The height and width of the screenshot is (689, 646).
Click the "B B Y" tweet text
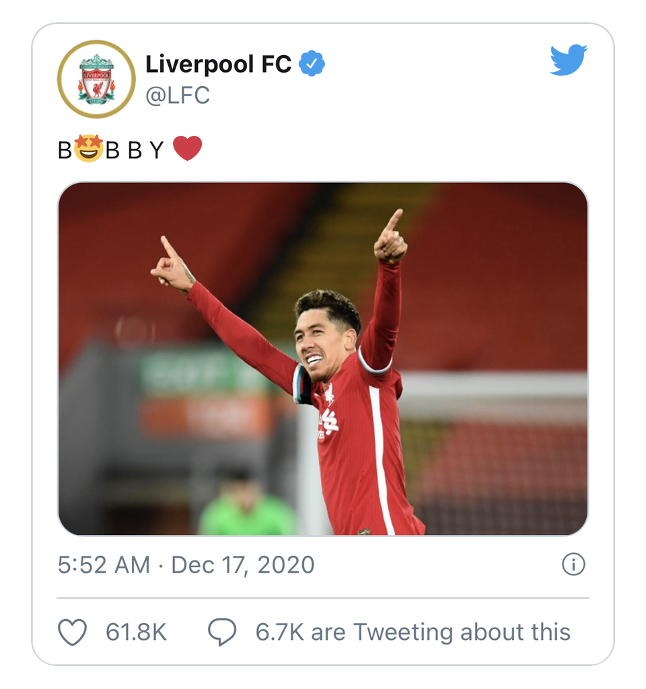coord(135,150)
